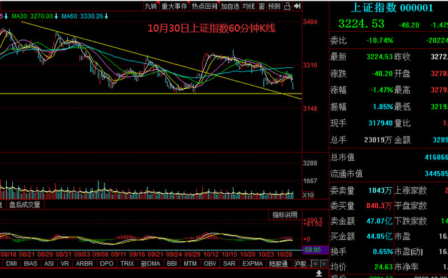The height and width of the screenshot is (278, 448).
Task: Click the 振幅 1.85% value
Action: click(x=383, y=106)
